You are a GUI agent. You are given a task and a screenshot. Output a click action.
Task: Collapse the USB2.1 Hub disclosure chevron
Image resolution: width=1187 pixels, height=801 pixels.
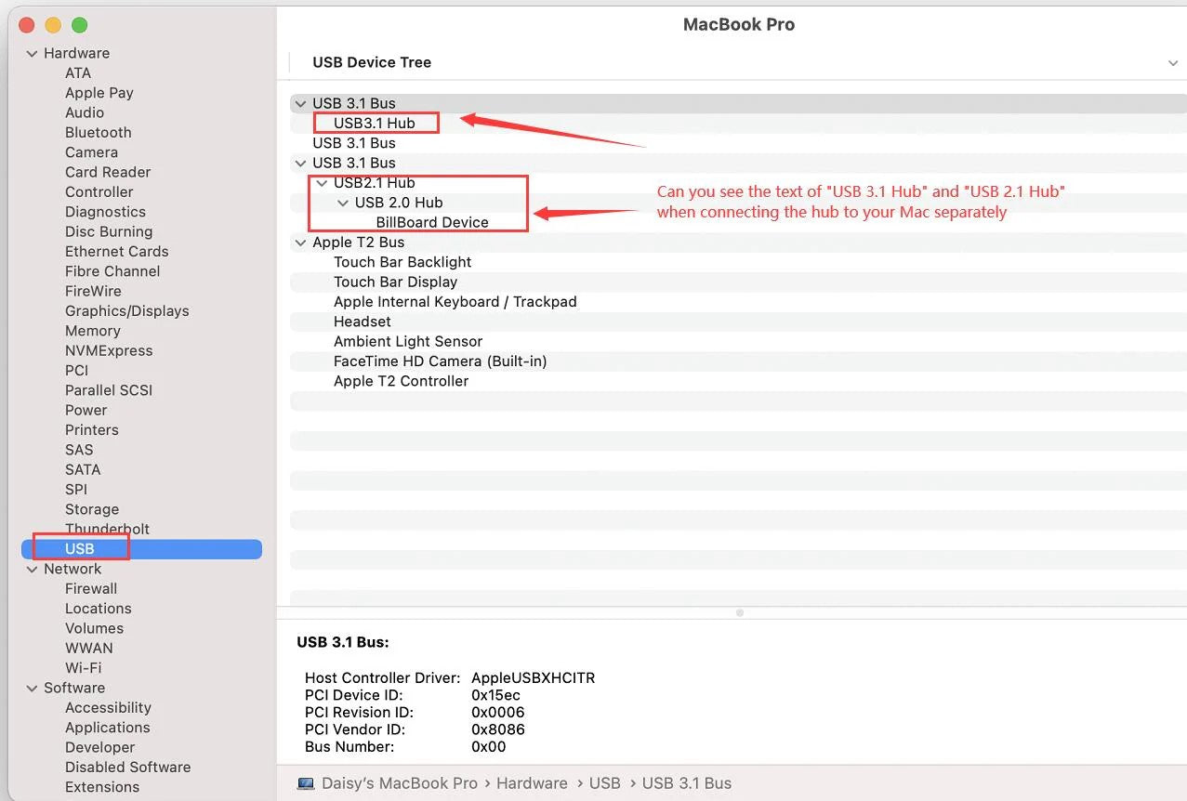[322, 183]
